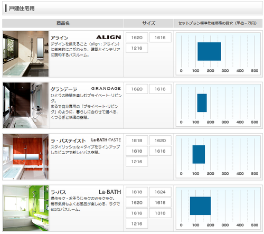The image size is (264, 234).
Task: Select size 1616 in the La・BATH・TASTE row
Action: click(160, 151)
